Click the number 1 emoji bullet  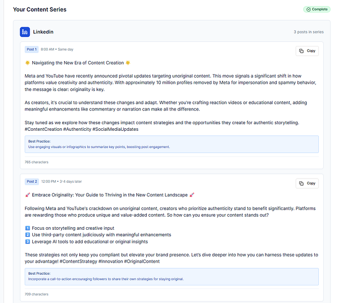point(27,228)
